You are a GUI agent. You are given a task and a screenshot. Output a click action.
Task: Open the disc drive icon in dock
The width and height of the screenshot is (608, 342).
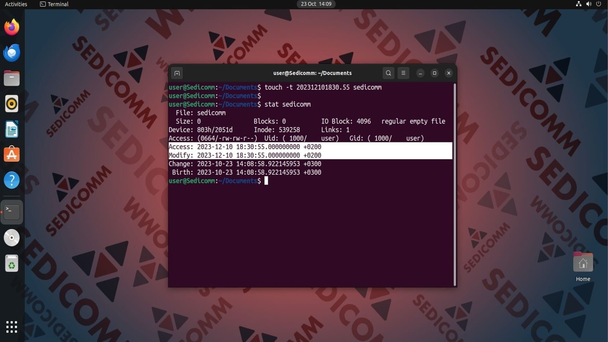pyautogui.click(x=12, y=237)
